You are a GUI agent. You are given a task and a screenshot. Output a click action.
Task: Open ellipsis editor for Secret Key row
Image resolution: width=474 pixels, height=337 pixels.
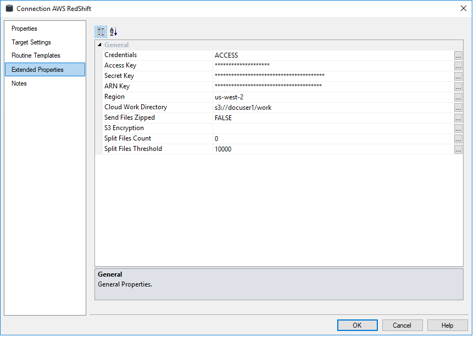click(458, 76)
